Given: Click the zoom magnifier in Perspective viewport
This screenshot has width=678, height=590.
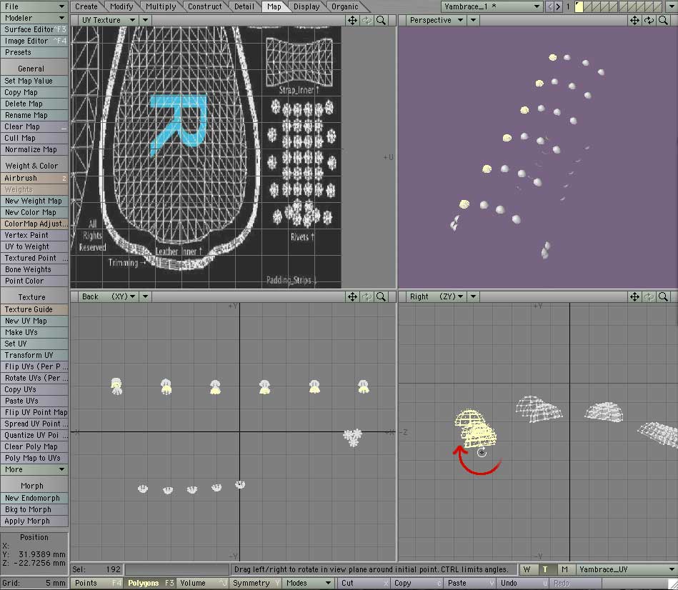Looking at the screenshot, I should [663, 20].
